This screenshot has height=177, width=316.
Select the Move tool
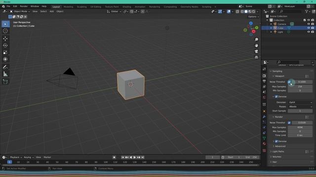click(5, 38)
